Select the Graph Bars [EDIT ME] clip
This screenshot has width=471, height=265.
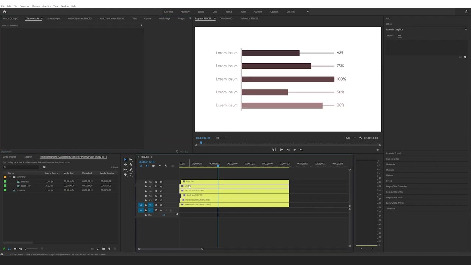pyautogui.click(x=236, y=195)
